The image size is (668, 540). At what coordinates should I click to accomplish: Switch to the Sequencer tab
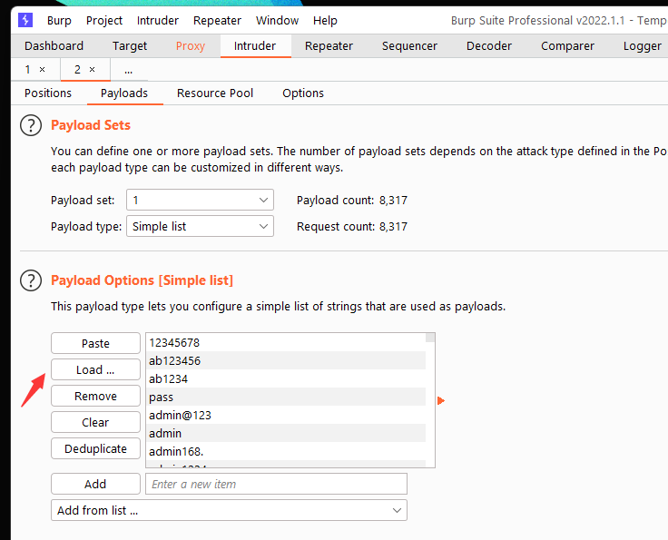tap(409, 46)
